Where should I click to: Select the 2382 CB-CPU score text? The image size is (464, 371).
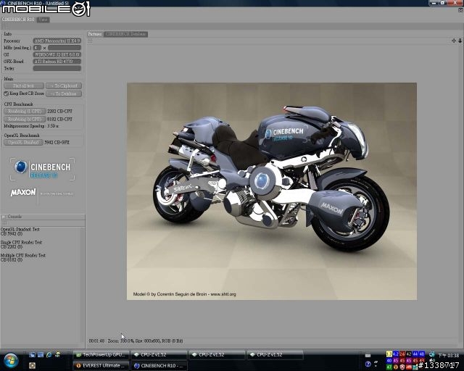59,112
